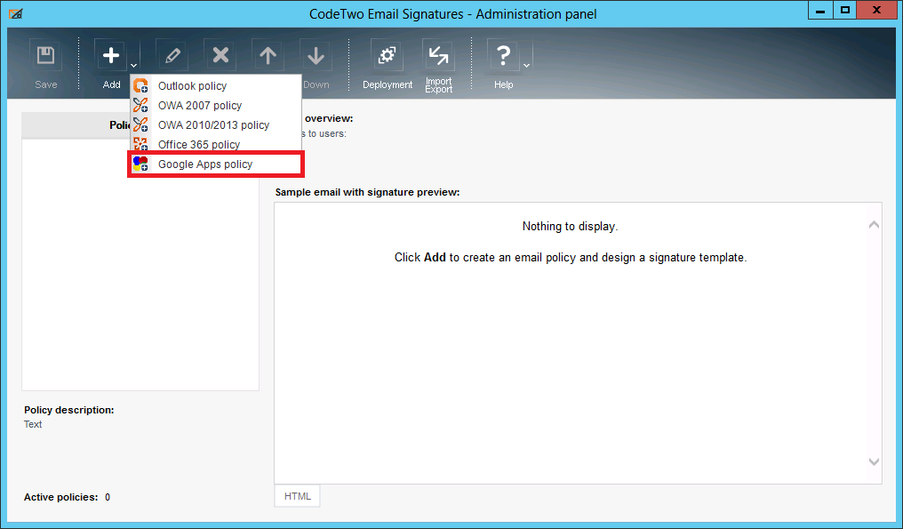903x529 pixels.
Task: Choose Outlook policy from the menu
Action: [x=216, y=86]
